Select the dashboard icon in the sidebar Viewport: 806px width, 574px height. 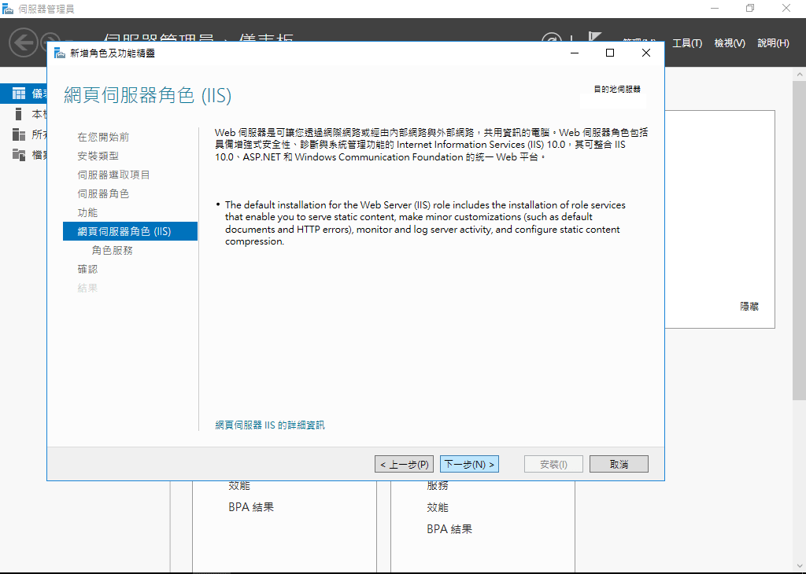click(19, 94)
